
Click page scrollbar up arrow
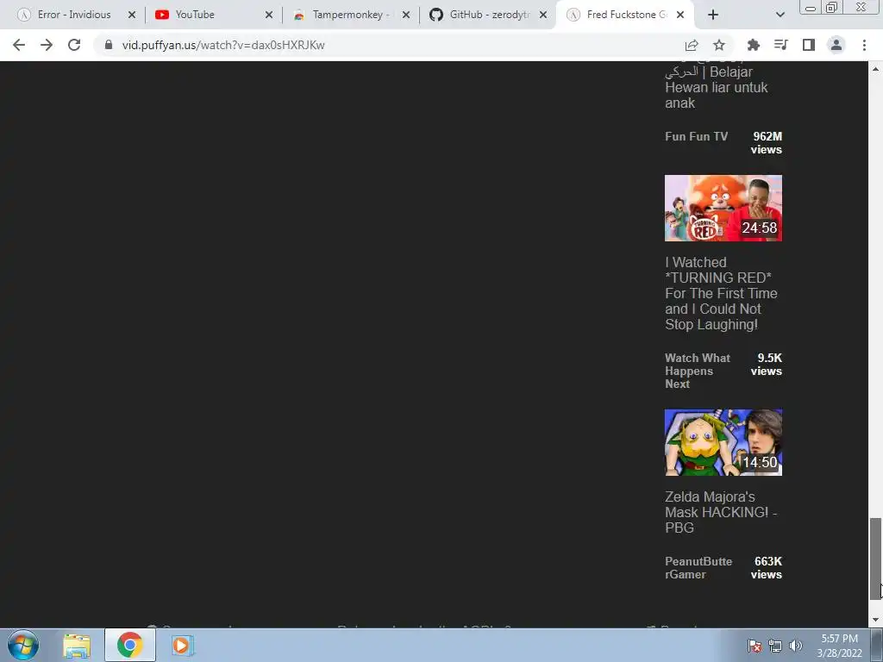tap(875, 69)
